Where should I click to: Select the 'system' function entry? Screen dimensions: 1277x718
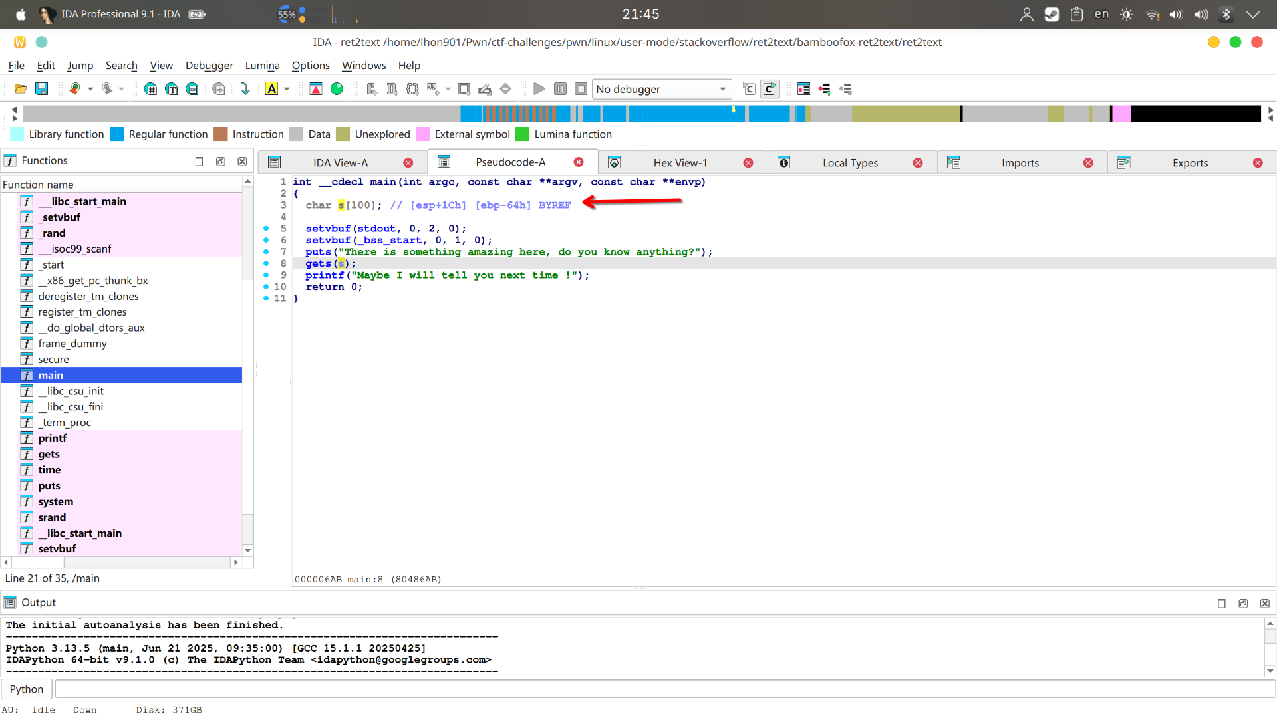tap(56, 502)
